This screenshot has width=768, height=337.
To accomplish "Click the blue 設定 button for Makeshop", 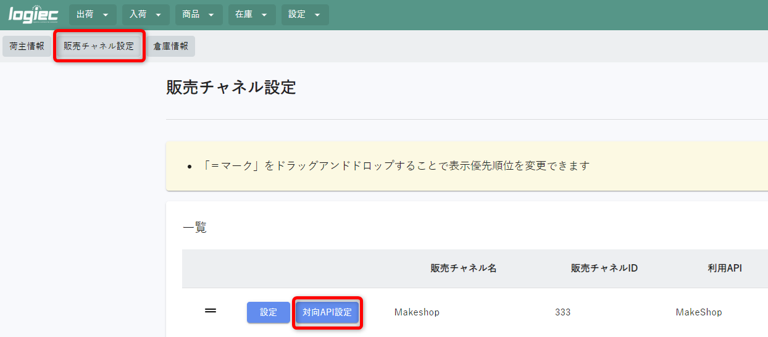I will [x=269, y=312].
